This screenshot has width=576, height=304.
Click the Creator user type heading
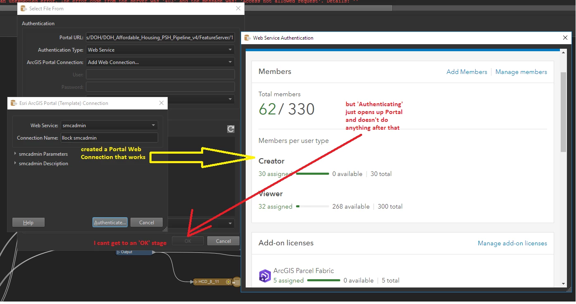(271, 161)
